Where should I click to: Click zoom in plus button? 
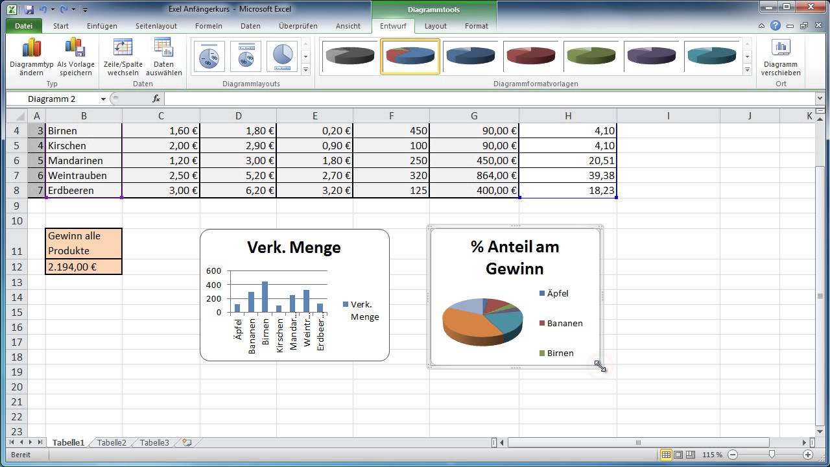tap(807, 455)
